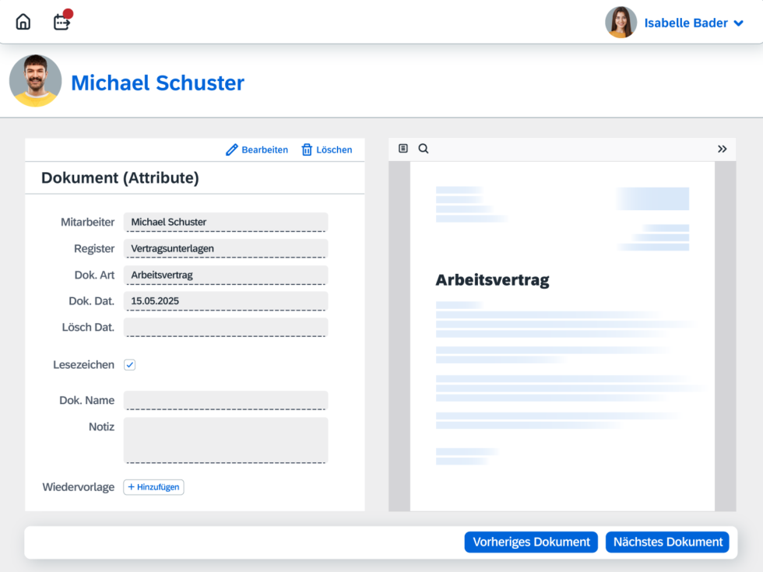Click the home icon in the top bar

tap(23, 21)
